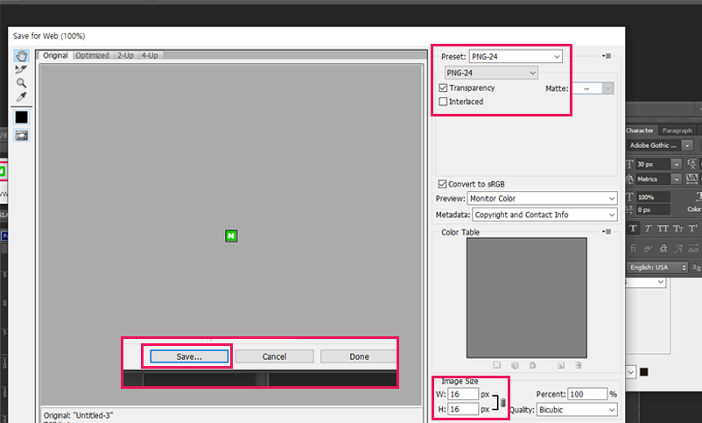Click the black color swatch behind the dialog
This screenshot has width=702, height=423.
[644, 372]
